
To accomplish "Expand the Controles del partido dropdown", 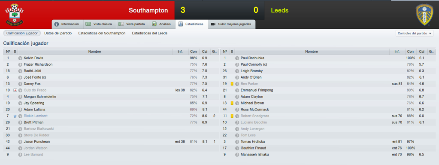I will 415,34.
